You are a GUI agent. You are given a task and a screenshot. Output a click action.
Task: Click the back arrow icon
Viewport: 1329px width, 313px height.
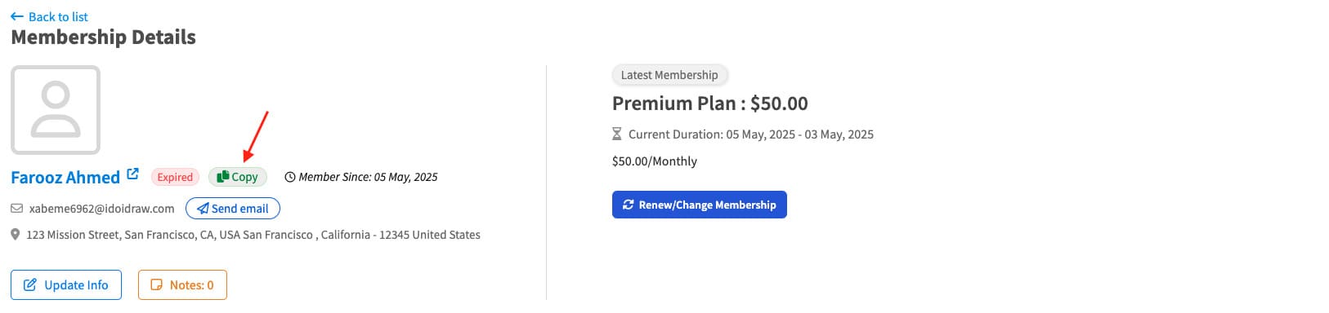[17, 16]
